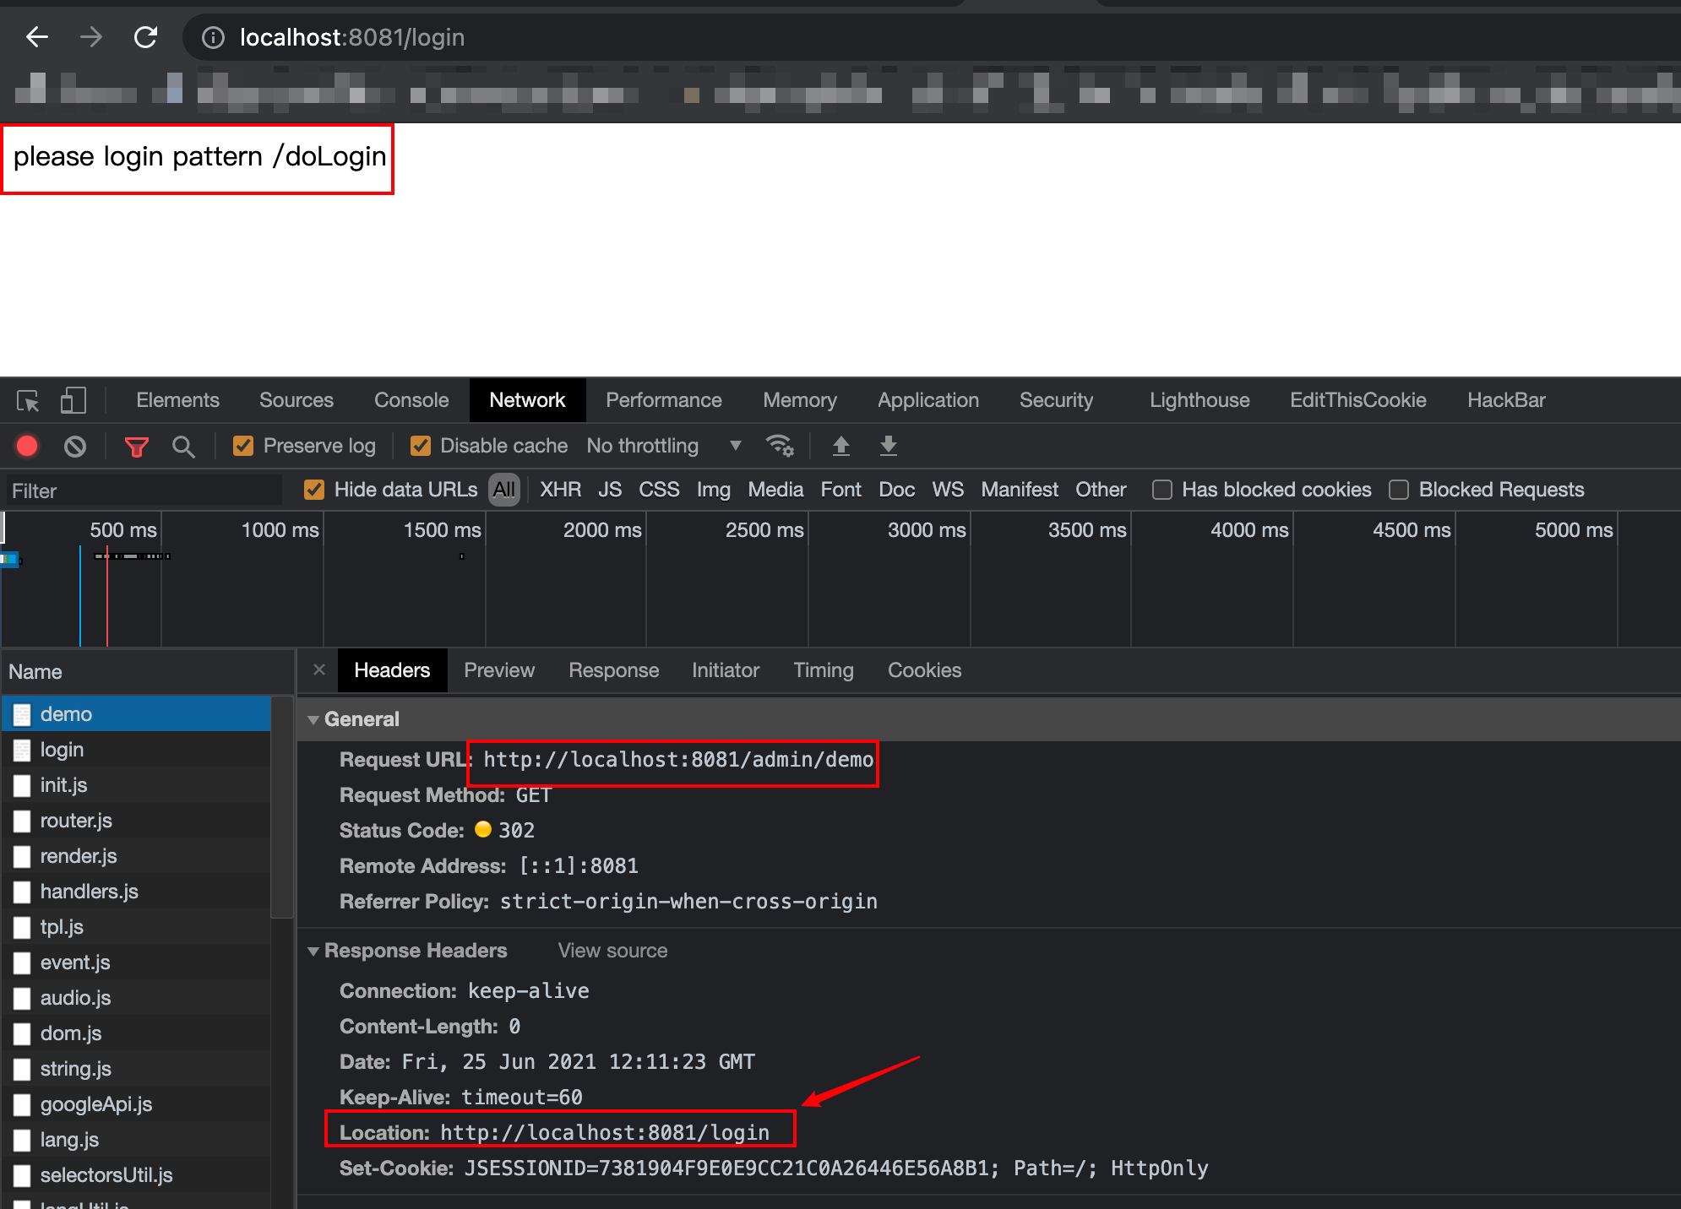Click View source link
The width and height of the screenshot is (1681, 1209).
612,951
